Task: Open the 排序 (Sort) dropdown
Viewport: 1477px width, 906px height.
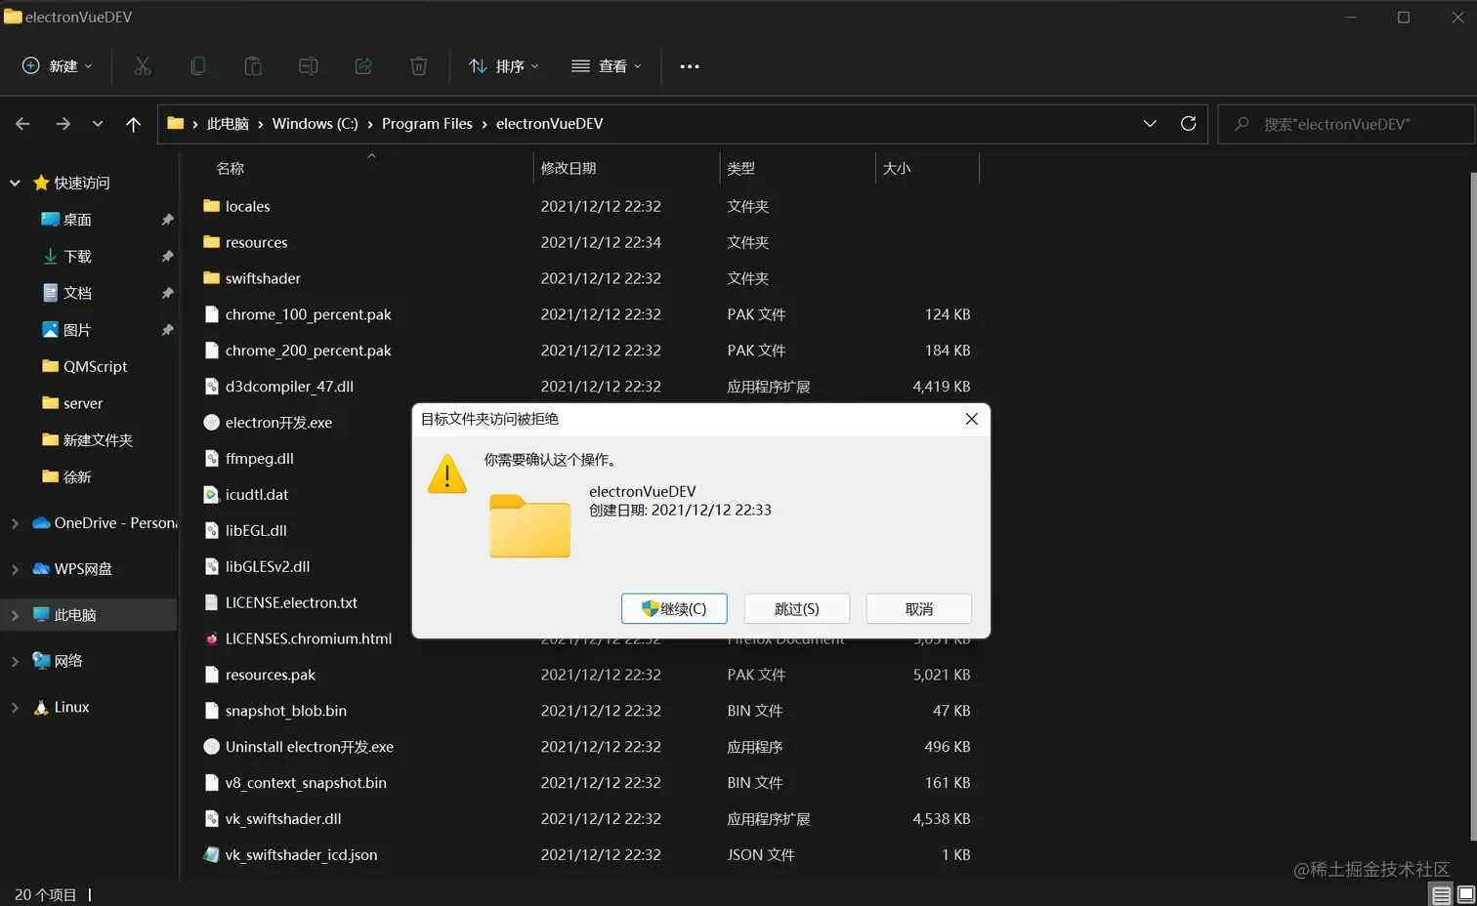Action: [x=504, y=66]
